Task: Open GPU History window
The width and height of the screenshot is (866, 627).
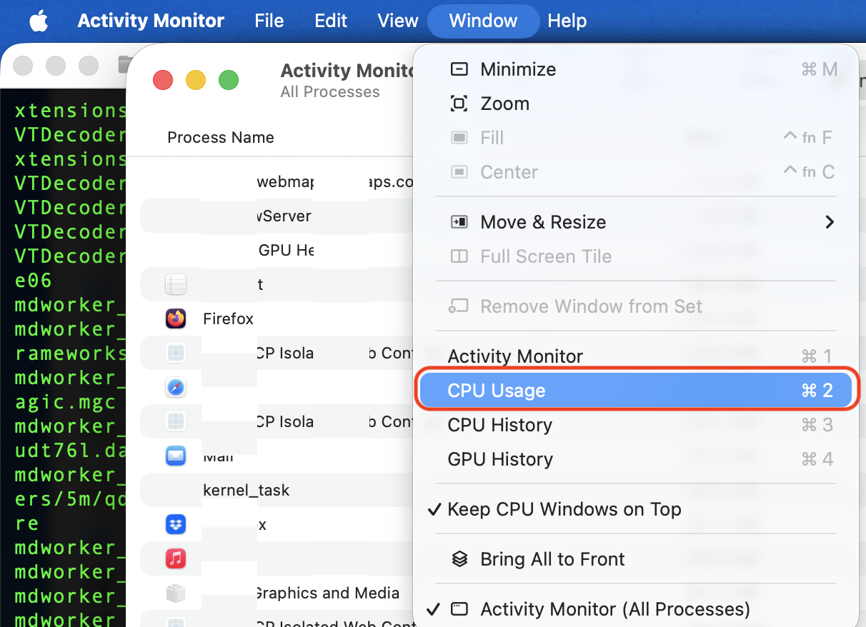Action: 500,459
